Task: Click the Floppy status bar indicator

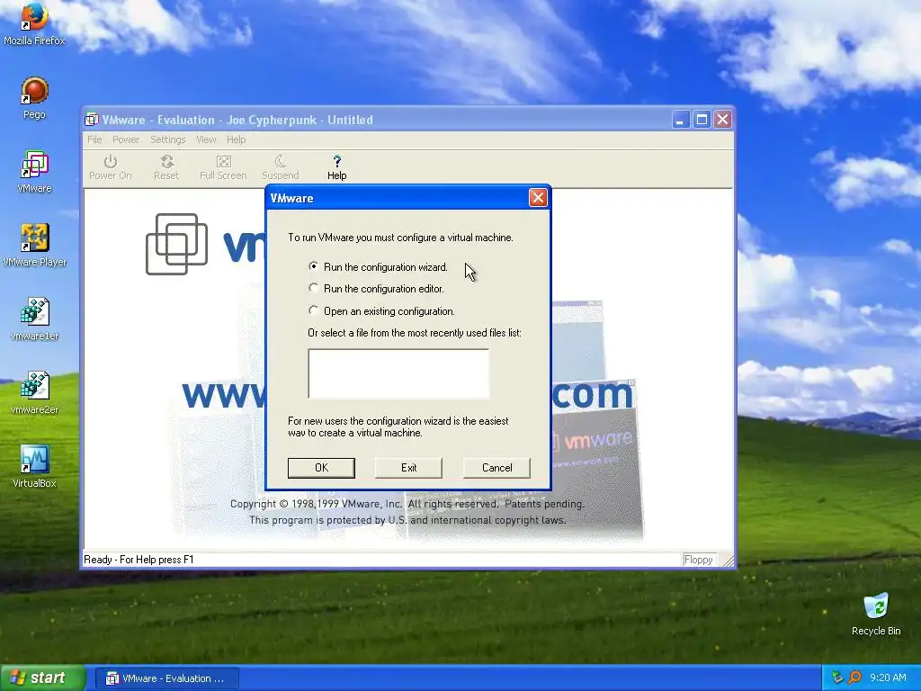Action: pyautogui.click(x=698, y=560)
